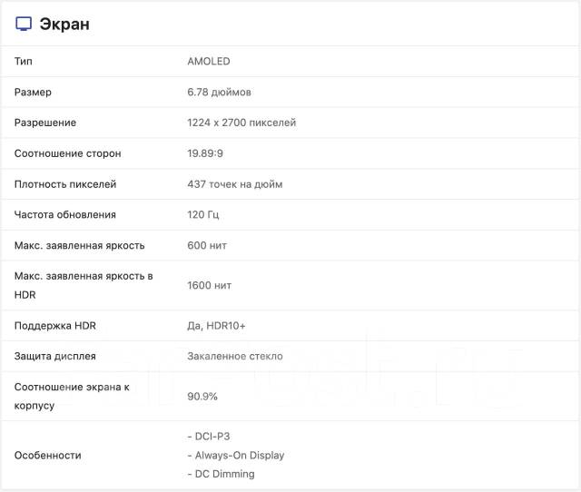Click the Особенности label
Screen dimensions: 581x492
pyautogui.click(x=48, y=456)
